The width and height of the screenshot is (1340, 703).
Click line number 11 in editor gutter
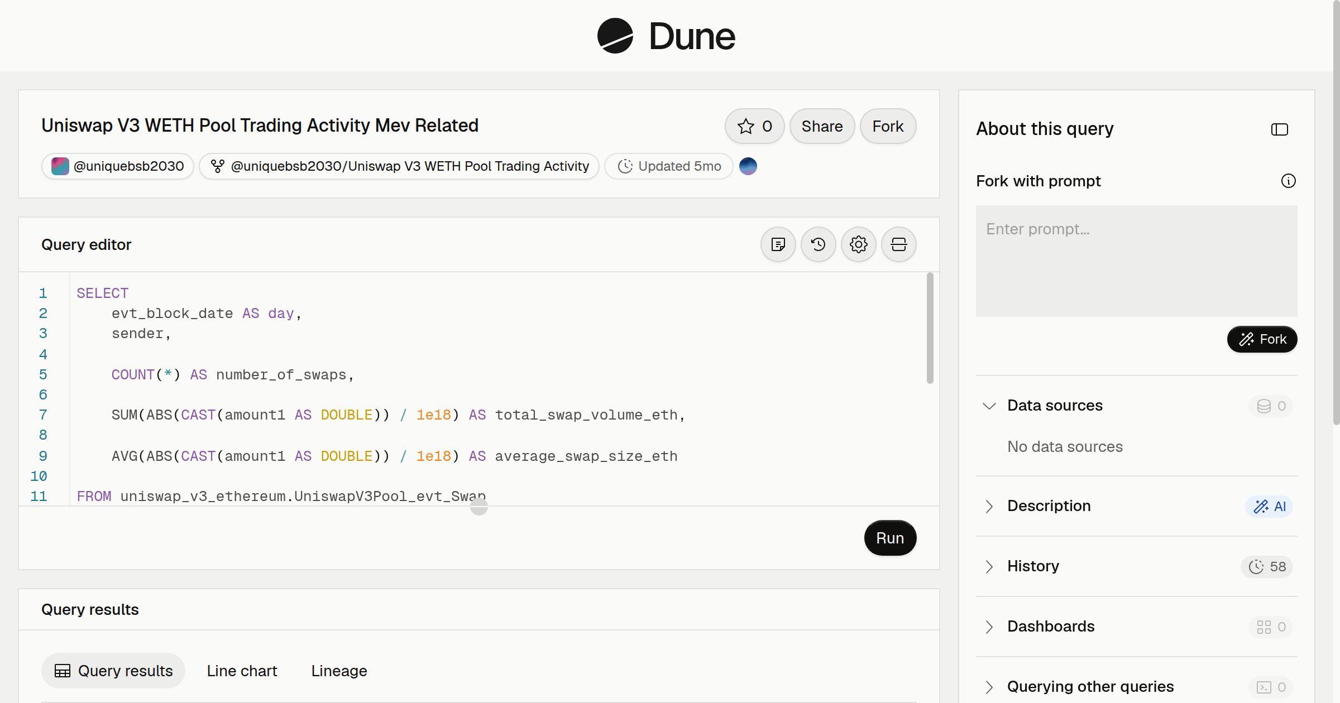39,496
